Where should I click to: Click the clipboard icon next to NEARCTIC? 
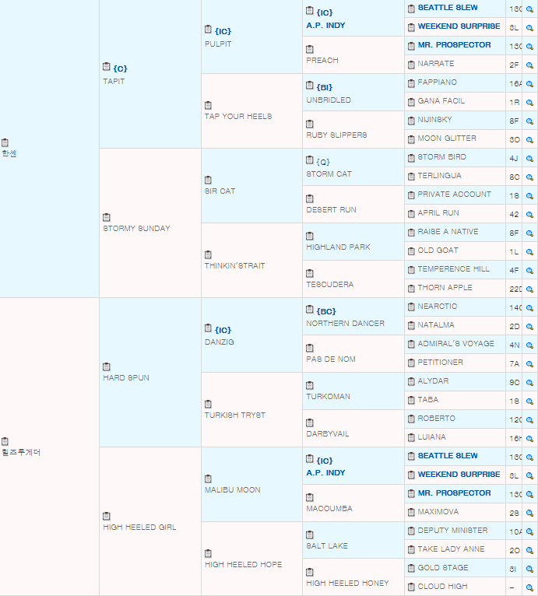[x=411, y=307]
